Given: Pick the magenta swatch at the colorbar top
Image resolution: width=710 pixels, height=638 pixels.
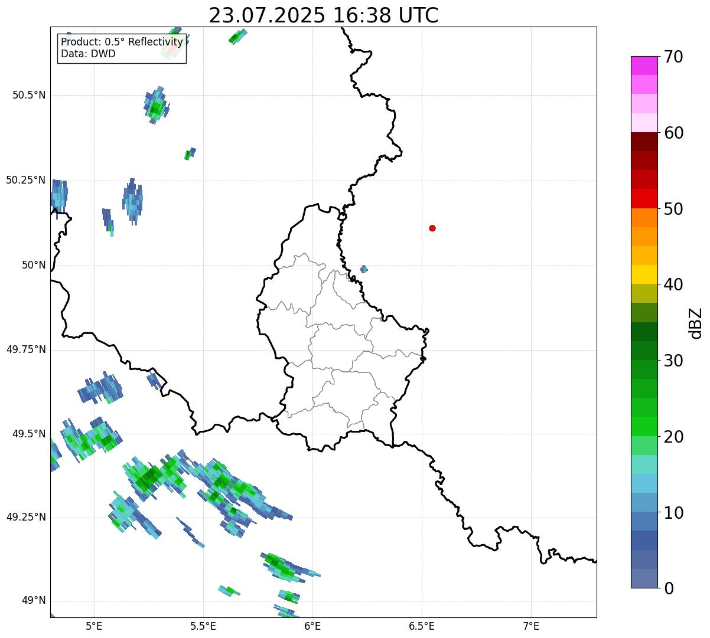Looking at the screenshot, I should tap(644, 66).
